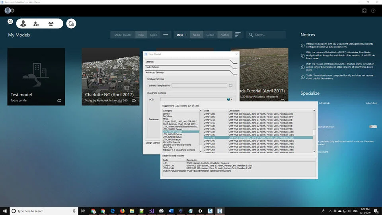Image resolution: width=382 pixels, height=215 pixels.
Task: Select the group models icon
Action: point(51,23)
